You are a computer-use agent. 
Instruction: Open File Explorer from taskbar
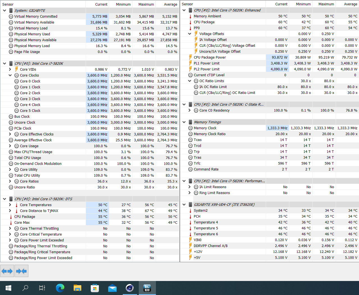coord(77,288)
